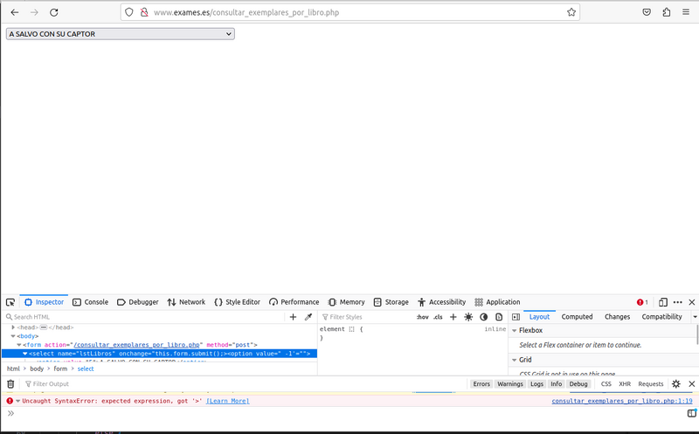Toggle :hov pseudo-class panel
Viewport: 699px width, 434px height.
[423, 317]
